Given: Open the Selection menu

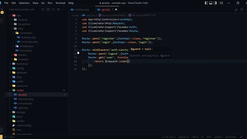Looking at the screenshot, I should [x=24, y=3].
